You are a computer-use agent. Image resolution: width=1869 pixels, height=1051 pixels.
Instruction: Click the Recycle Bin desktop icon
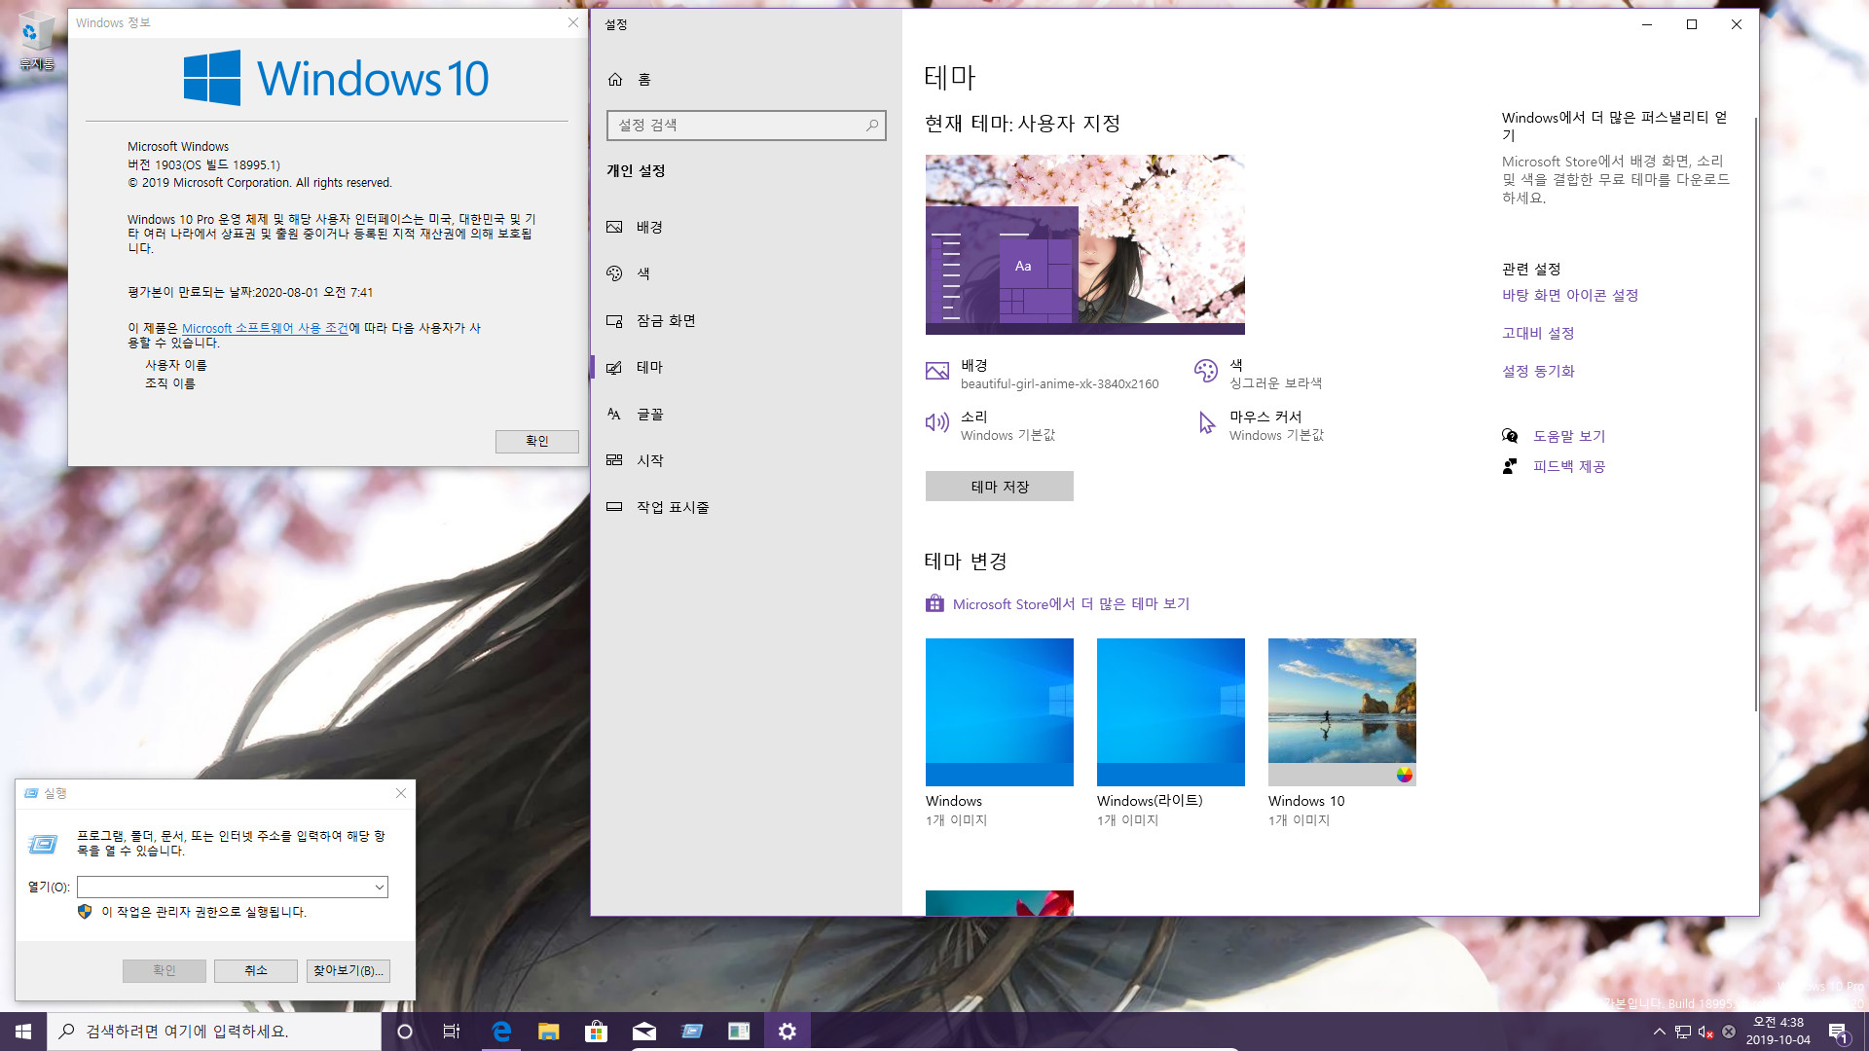(x=36, y=41)
